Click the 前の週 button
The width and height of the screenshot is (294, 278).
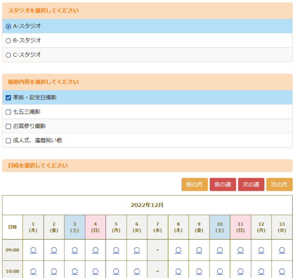click(x=223, y=185)
